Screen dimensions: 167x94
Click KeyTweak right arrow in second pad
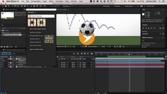[44, 22]
